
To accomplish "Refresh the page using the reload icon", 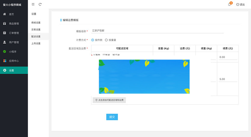I will [40, 4].
